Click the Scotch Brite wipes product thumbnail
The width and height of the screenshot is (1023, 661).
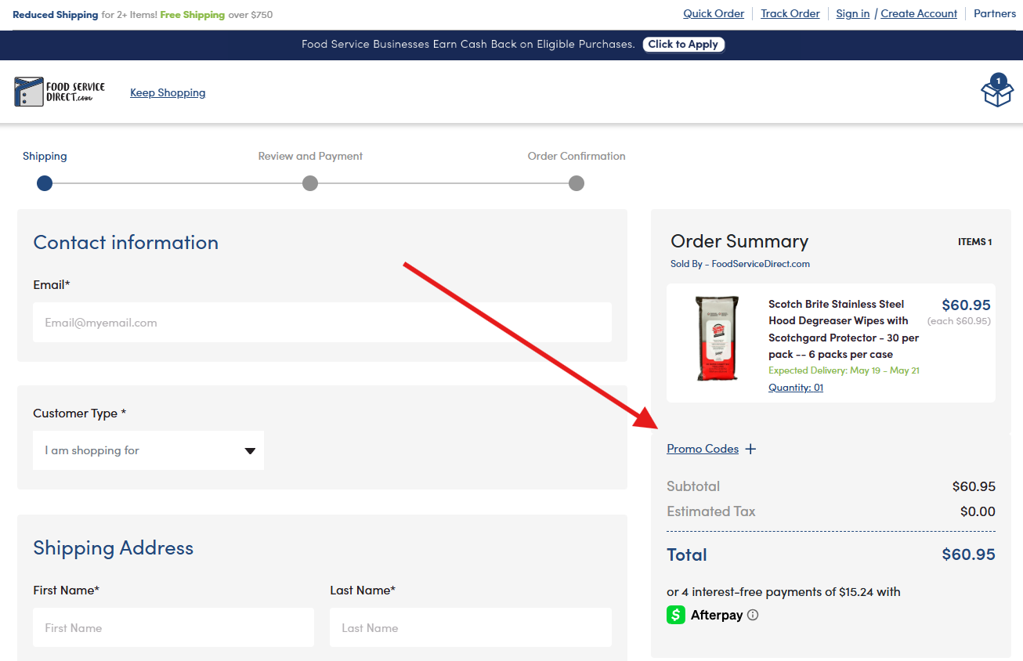(x=715, y=338)
